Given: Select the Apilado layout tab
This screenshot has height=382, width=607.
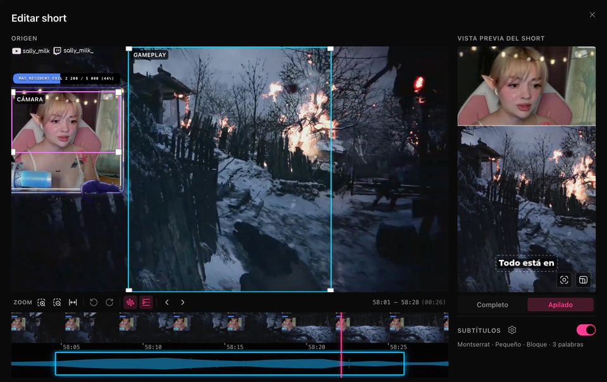Looking at the screenshot, I should (x=560, y=305).
